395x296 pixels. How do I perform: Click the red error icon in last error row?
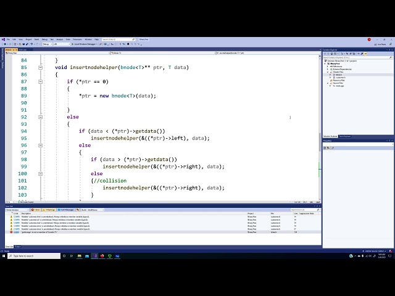11,232
